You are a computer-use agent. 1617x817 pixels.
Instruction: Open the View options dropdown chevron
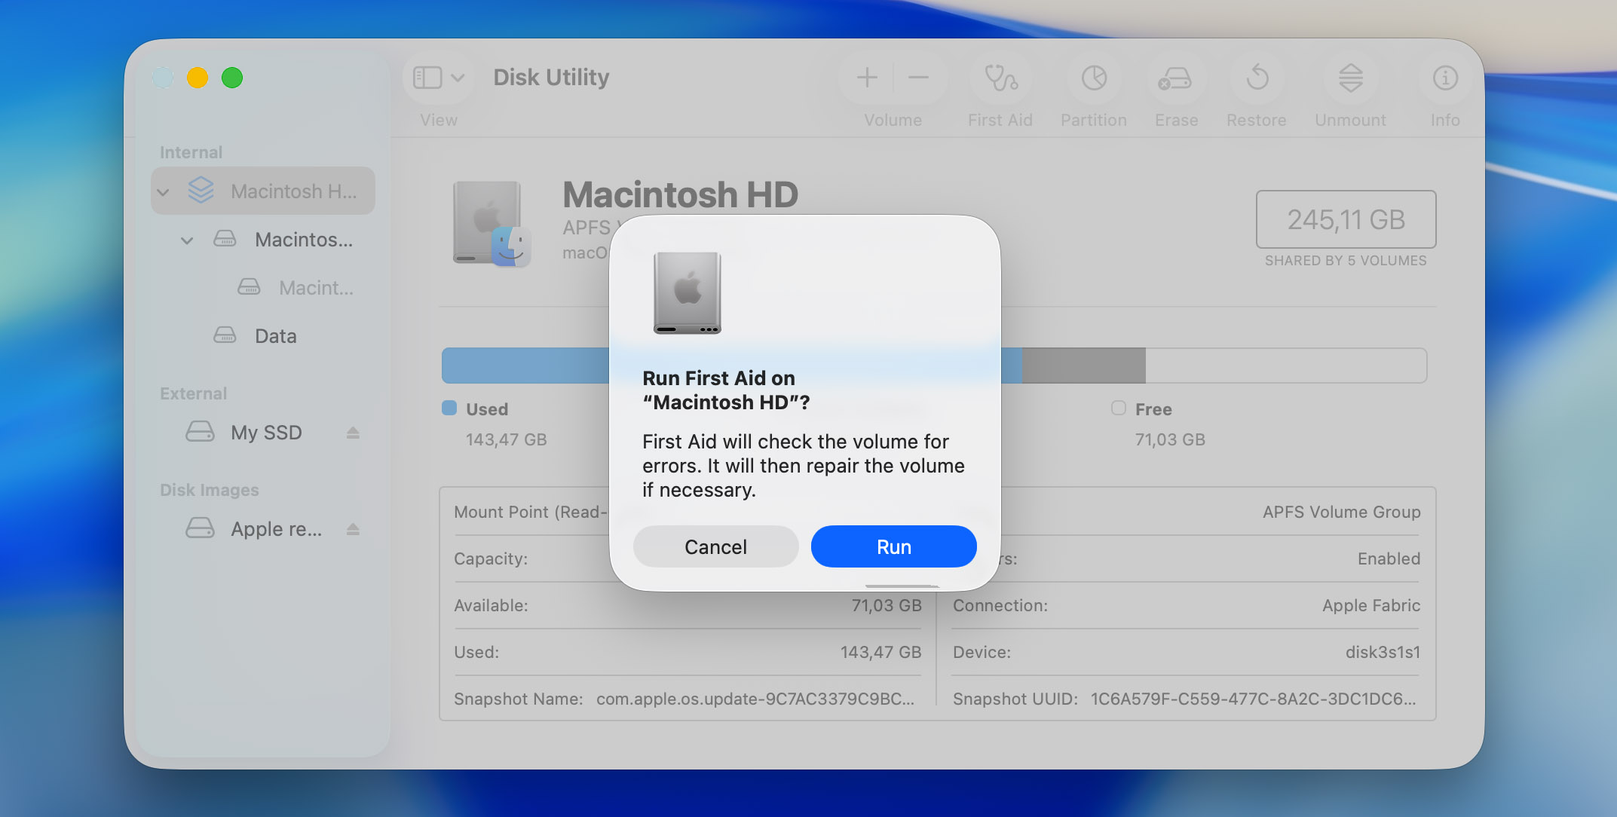coord(458,78)
